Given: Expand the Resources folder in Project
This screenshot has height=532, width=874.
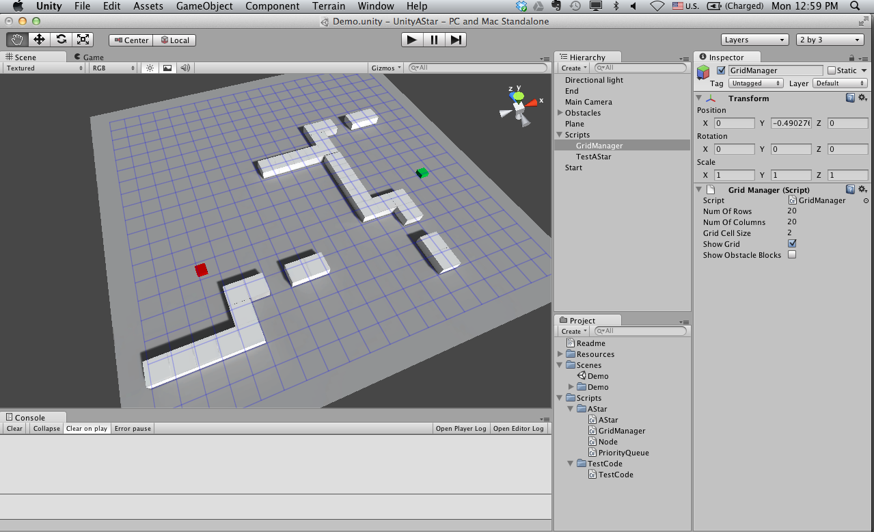Looking at the screenshot, I should (x=560, y=354).
